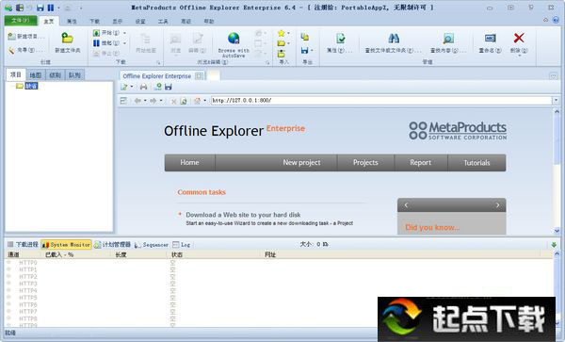
Task: Click the browser Back arrow icon
Action: point(137,101)
